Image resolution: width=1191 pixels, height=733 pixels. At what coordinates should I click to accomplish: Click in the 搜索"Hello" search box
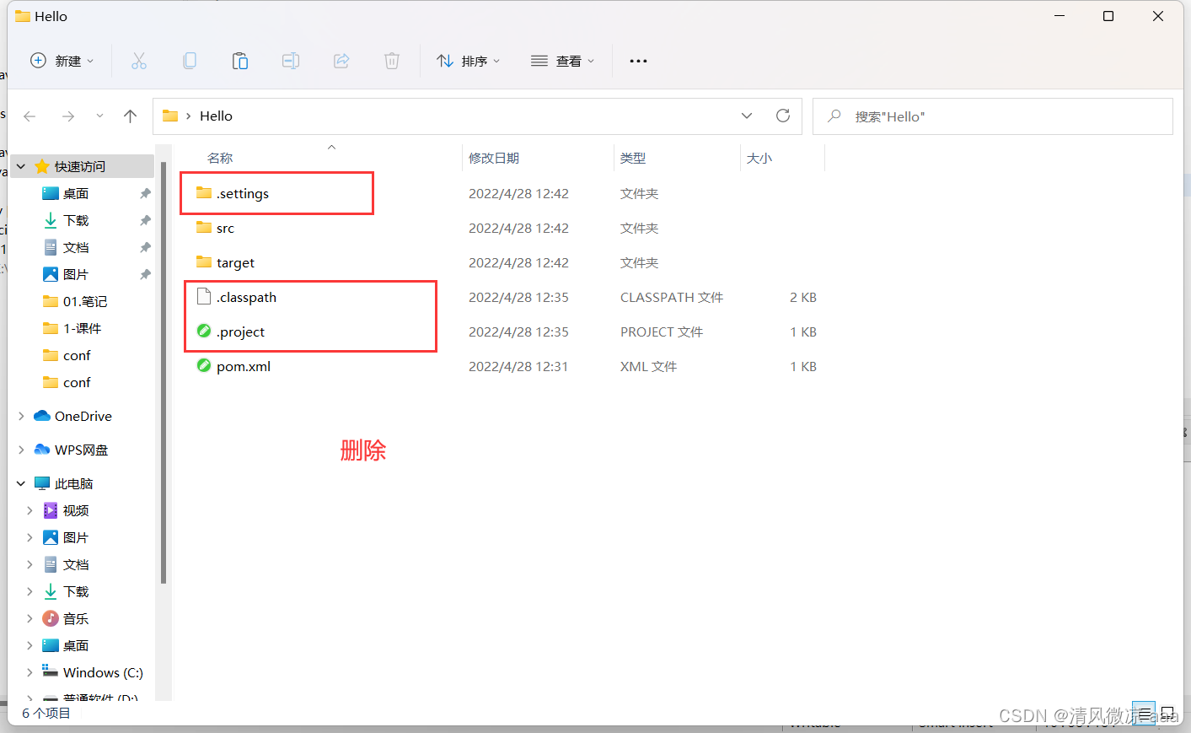[x=993, y=116]
